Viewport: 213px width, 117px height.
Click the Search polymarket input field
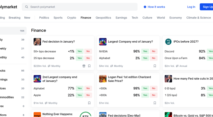point(79,7)
